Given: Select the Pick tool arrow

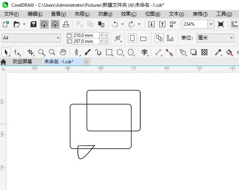Looking at the screenshot, I should point(6,53).
